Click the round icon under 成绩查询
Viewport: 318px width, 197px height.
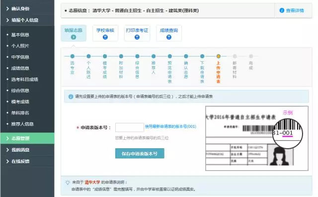[169, 37]
